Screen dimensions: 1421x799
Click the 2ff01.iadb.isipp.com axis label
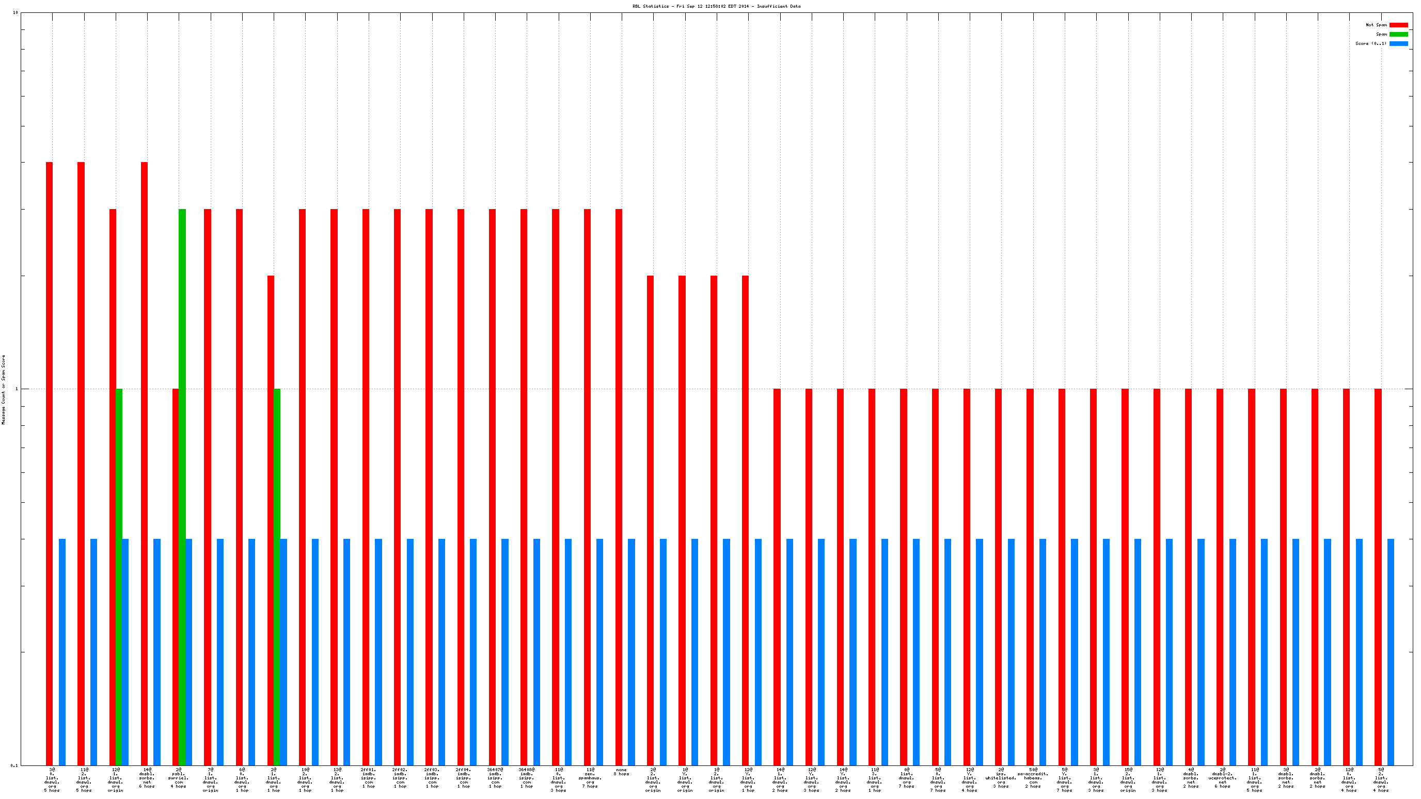(368, 777)
